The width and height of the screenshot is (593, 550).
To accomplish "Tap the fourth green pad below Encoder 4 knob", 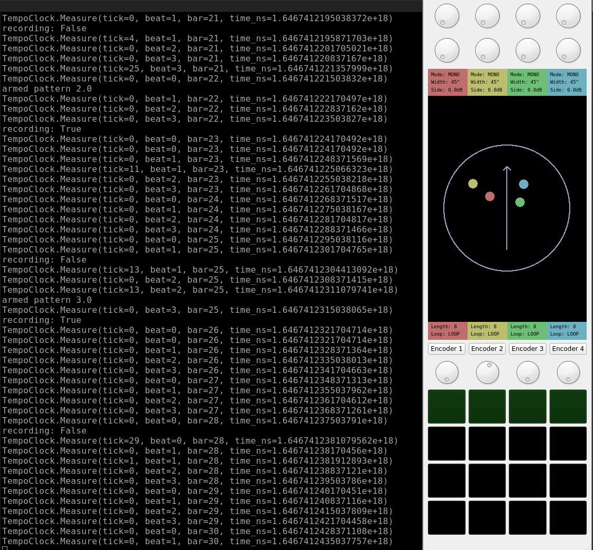I will [x=568, y=407].
